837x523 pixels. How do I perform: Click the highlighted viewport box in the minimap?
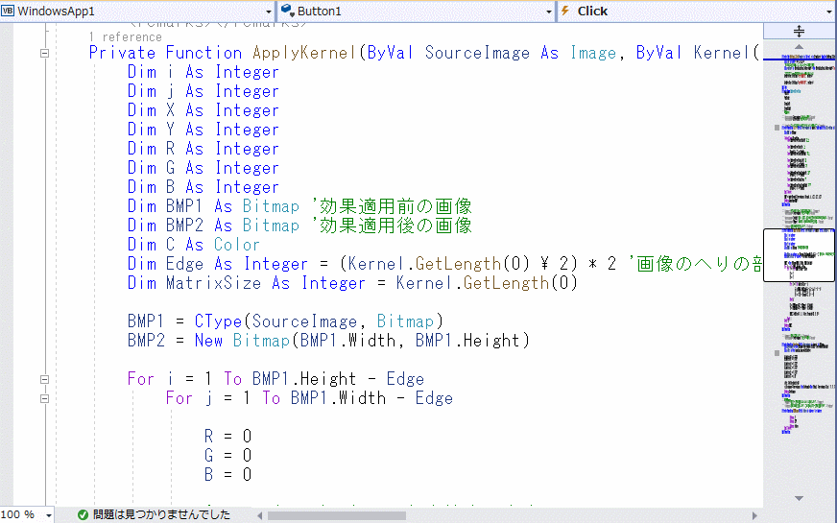pyautogui.click(x=799, y=255)
